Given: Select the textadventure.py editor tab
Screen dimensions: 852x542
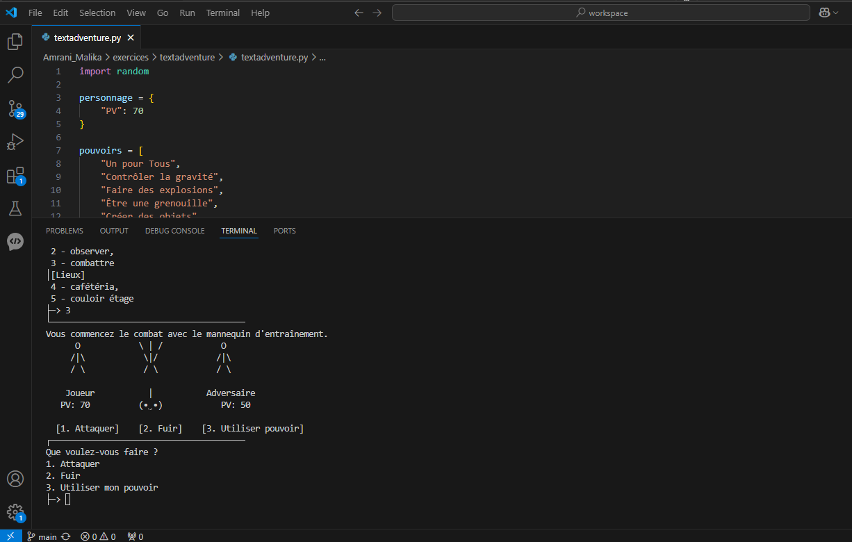Looking at the screenshot, I should tap(87, 38).
